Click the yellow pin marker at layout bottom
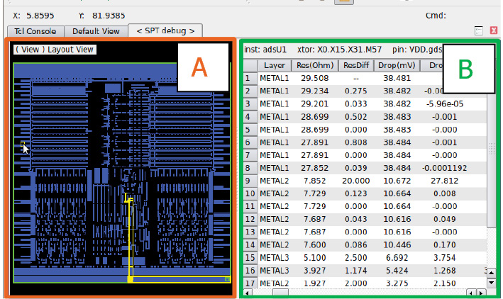503x299 pixels. pyautogui.click(x=130, y=280)
